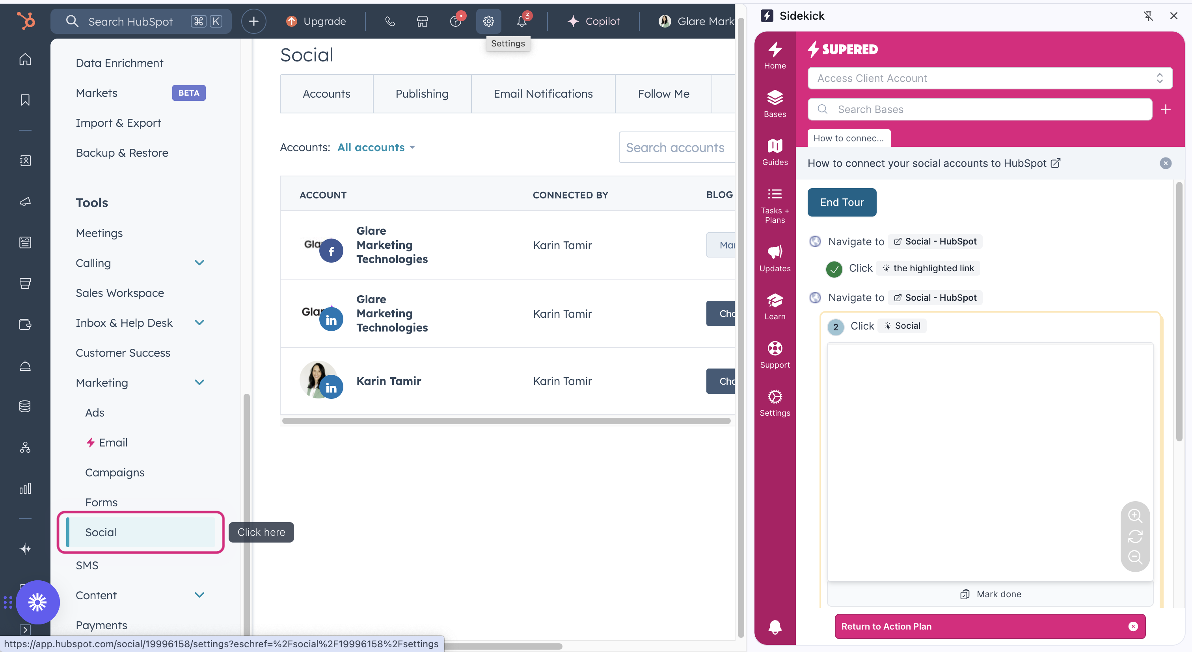Zoom in on the step preview
This screenshot has height=652, width=1192.
coord(1134,516)
